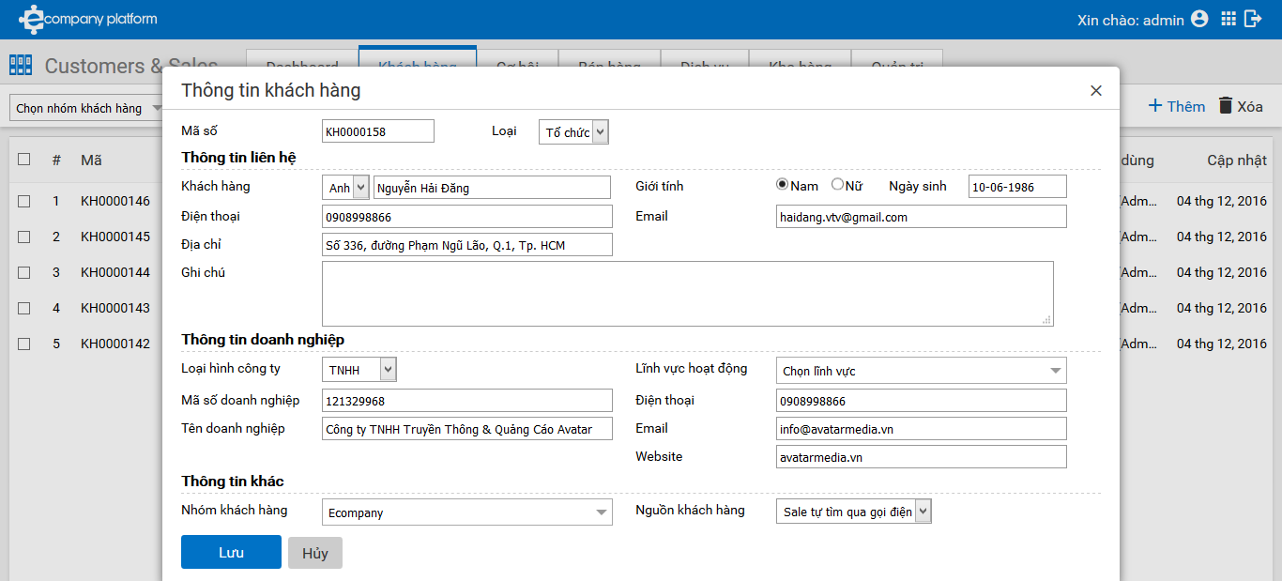Click the Mã số field KH0000158

[378, 131]
